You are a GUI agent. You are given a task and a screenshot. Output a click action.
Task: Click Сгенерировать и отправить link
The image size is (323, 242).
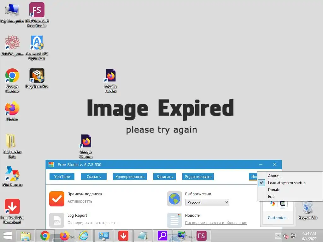click(x=92, y=223)
